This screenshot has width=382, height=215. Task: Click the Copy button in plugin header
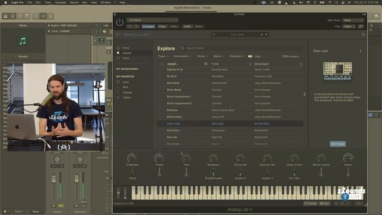point(162,26)
